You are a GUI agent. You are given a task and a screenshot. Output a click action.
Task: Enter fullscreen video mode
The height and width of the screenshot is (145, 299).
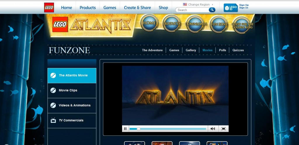click(x=223, y=129)
